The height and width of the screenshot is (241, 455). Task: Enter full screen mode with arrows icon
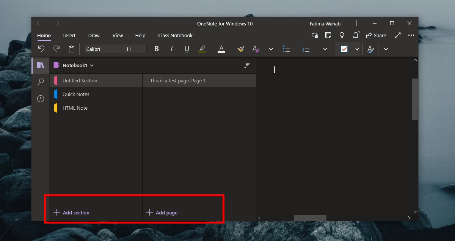(398, 35)
